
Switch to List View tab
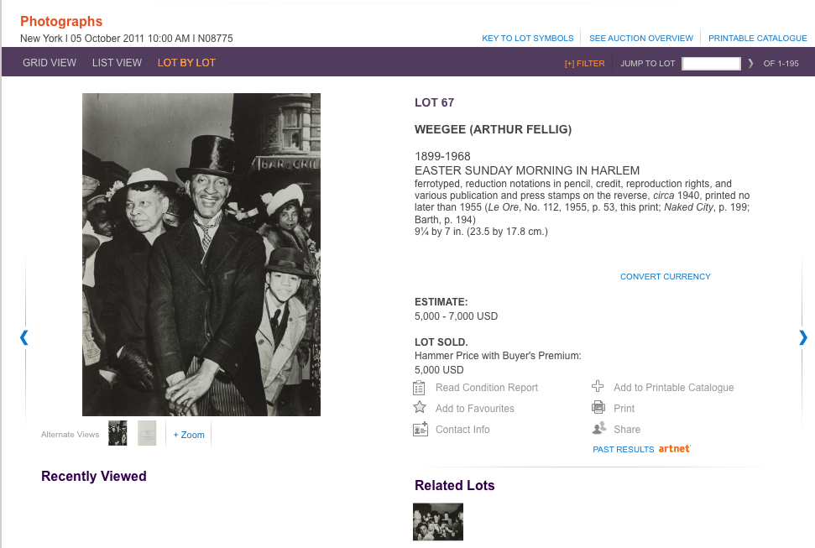point(117,63)
